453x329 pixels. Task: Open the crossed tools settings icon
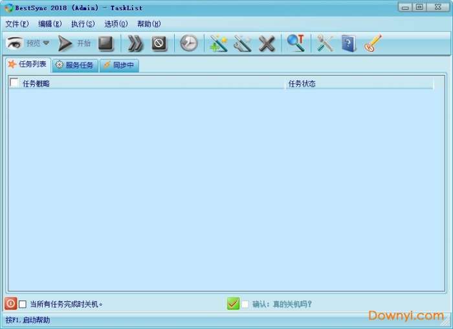[325, 43]
